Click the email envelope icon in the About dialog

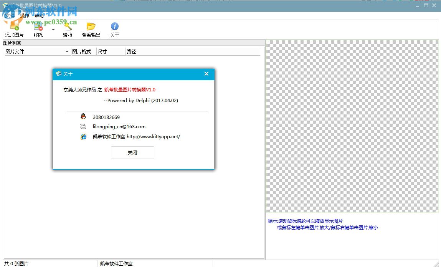point(83,127)
